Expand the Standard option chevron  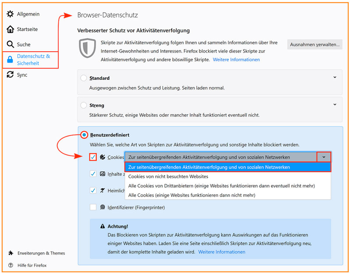coord(335,77)
